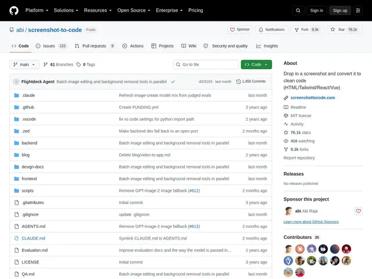The image size is (372, 279).
Task: Click Report repository link
Action: 299,158
